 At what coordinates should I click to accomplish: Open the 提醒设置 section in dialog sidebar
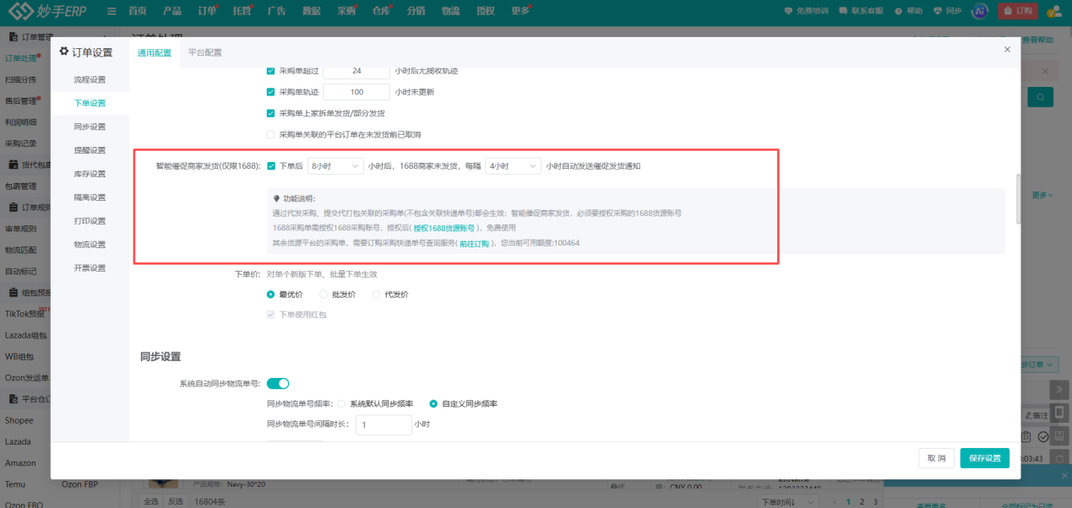(90, 150)
